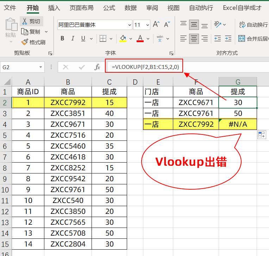The image size is (269, 256).
Task: Open the font name dropdown
Action: pos(130,25)
